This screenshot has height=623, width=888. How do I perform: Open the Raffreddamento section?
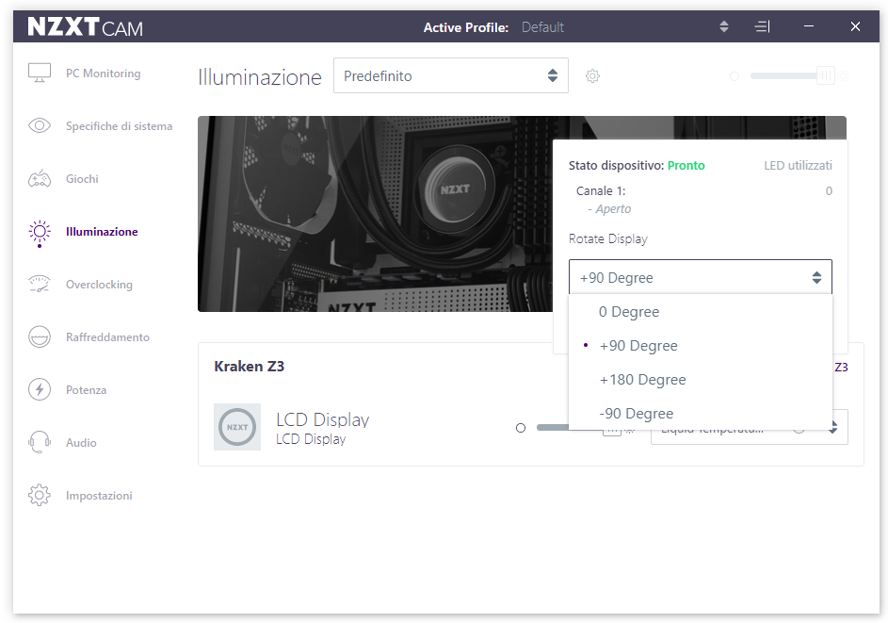pyautogui.click(x=107, y=336)
